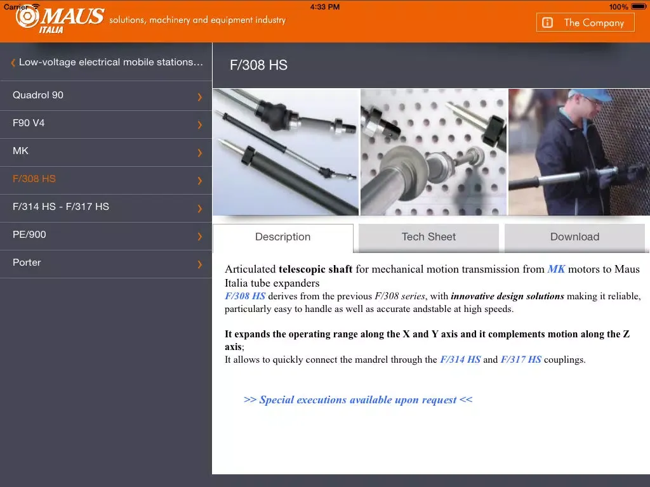Viewport: 650px width, 487px height.
Task: Tap the chevron on the MK row
Action: point(200,153)
